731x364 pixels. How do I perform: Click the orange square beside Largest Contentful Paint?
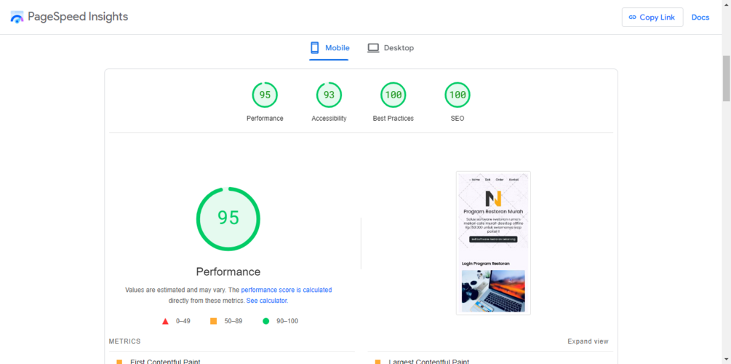coord(378,362)
